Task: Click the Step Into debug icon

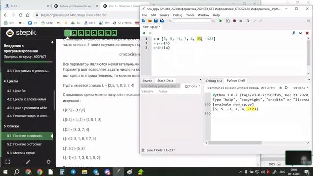Action: [x=248, y=21]
